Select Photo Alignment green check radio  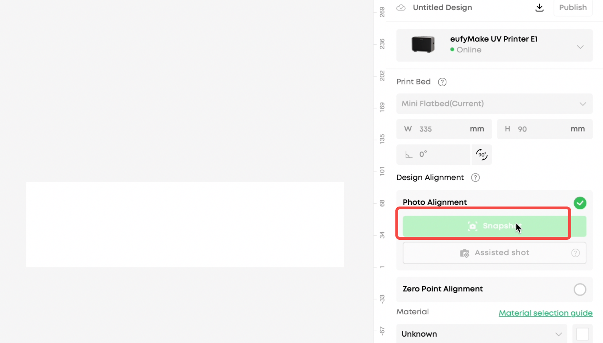pos(580,203)
